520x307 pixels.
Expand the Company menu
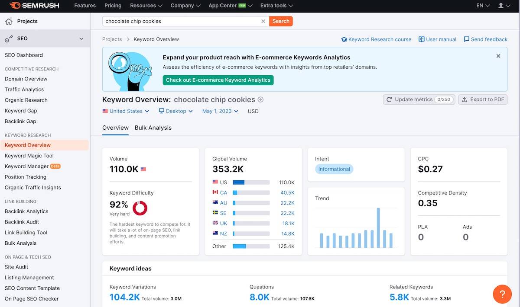point(185,6)
